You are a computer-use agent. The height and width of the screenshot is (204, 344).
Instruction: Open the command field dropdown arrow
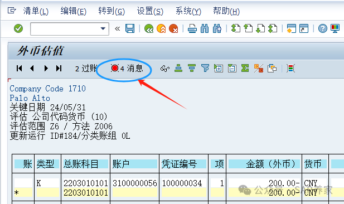tap(103, 28)
